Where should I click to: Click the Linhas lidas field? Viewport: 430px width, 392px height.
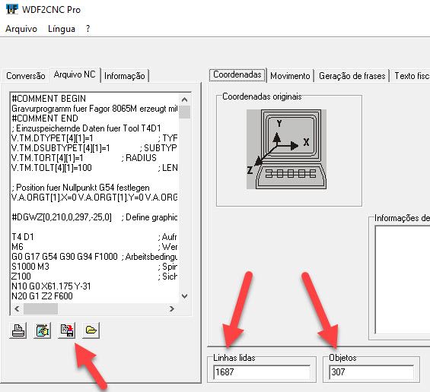pos(262,372)
